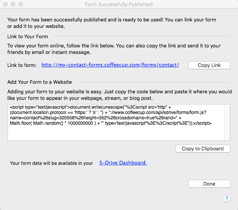Close the dialog with the close window button
Image resolution: width=238 pixels, height=210 pixels.
click(5, 4)
